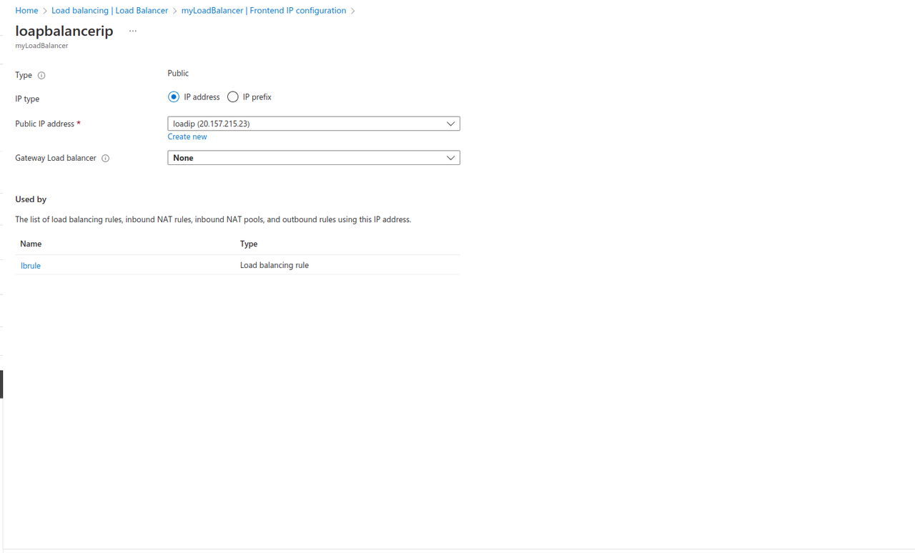Open the Public IP address combo box
The width and height of the screenshot is (915, 553).
[313, 123]
